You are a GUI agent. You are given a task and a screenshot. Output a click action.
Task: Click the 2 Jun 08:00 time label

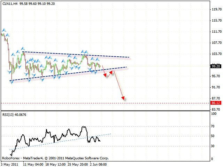click(x=99, y=164)
